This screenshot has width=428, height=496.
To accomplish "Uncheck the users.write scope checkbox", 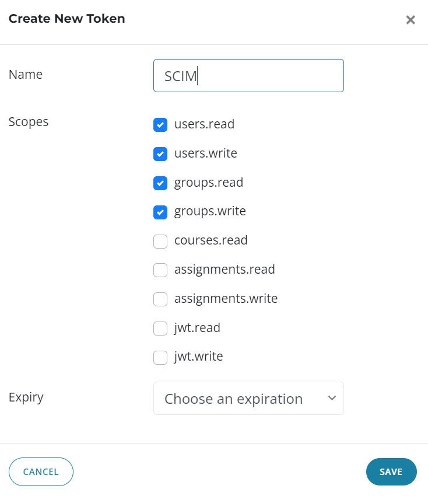I will [160, 154].
